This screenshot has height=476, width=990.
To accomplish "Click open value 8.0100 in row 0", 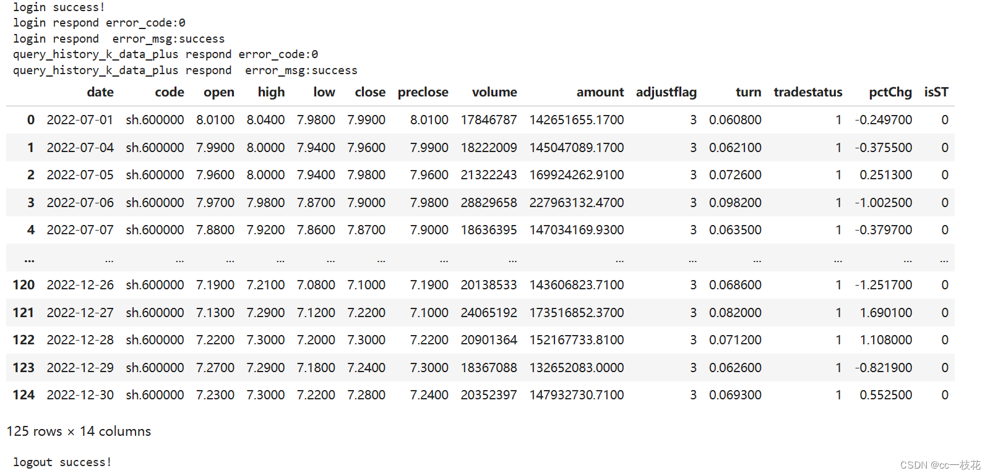I will [x=215, y=120].
